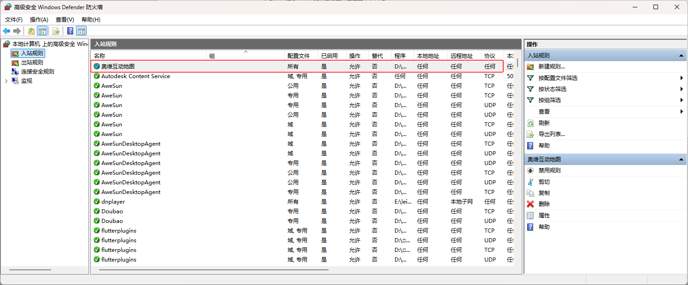Click the 帮助 icon under the 入站规则 actions section
Viewport: 688px width, 285px height.
530,145
